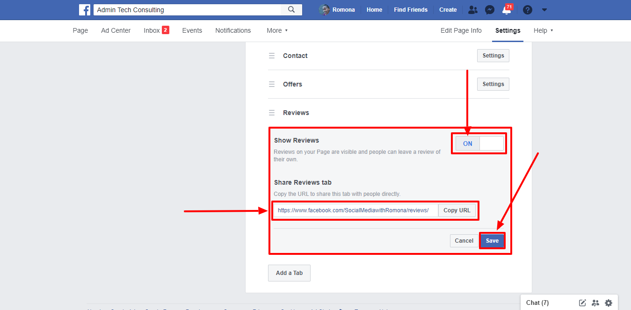Open the Messenger icon
The image size is (631, 310).
[490, 10]
